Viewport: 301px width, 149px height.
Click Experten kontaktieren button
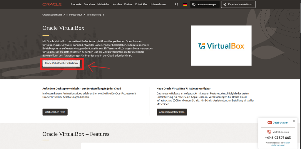(x=238, y=4)
